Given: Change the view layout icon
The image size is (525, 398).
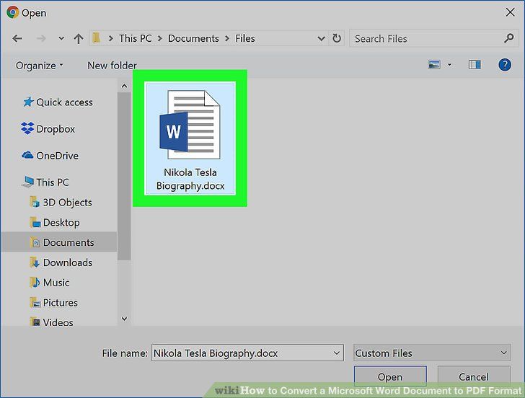Looking at the screenshot, I should point(434,65).
